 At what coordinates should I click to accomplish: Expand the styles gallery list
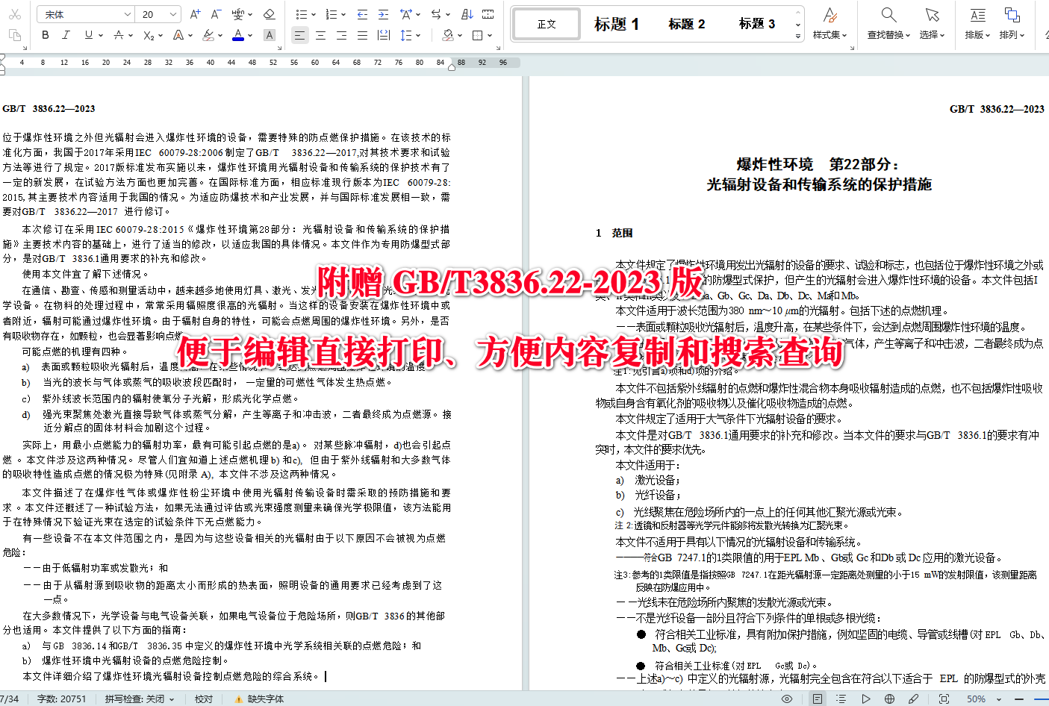tap(798, 36)
